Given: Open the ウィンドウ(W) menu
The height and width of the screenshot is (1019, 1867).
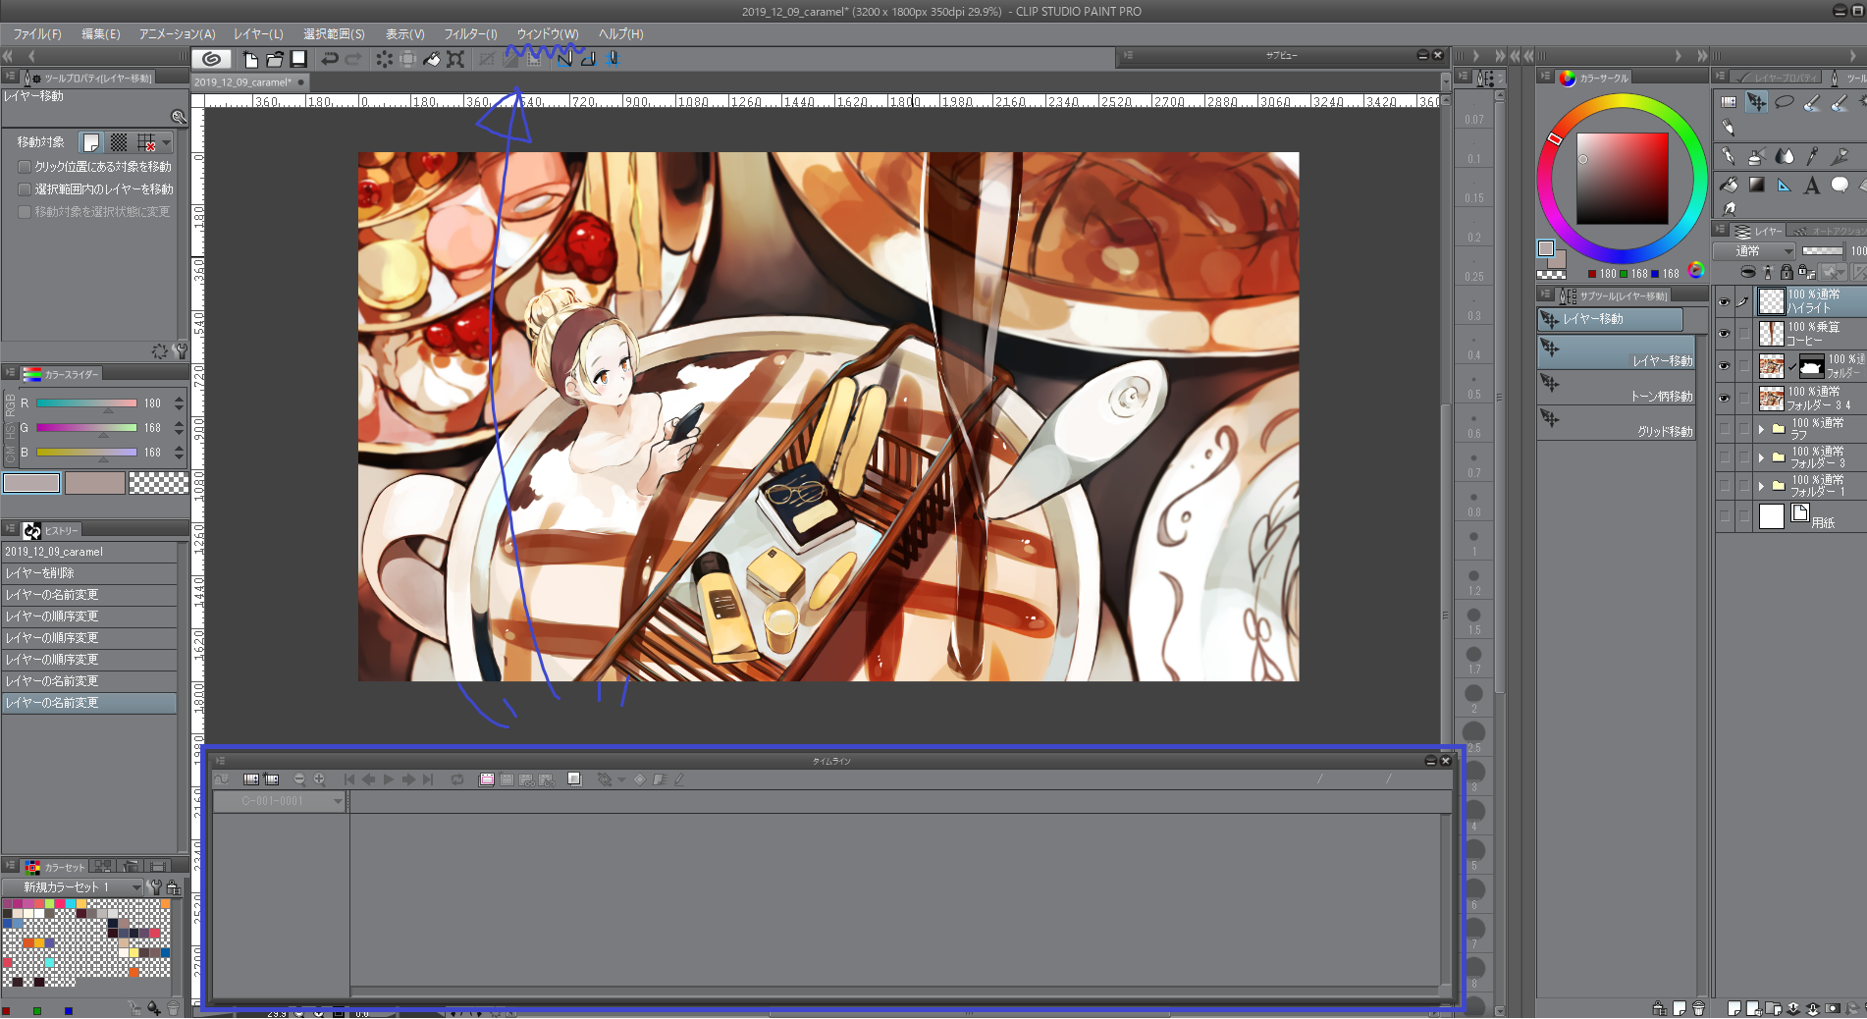Looking at the screenshot, I should (x=548, y=34).
